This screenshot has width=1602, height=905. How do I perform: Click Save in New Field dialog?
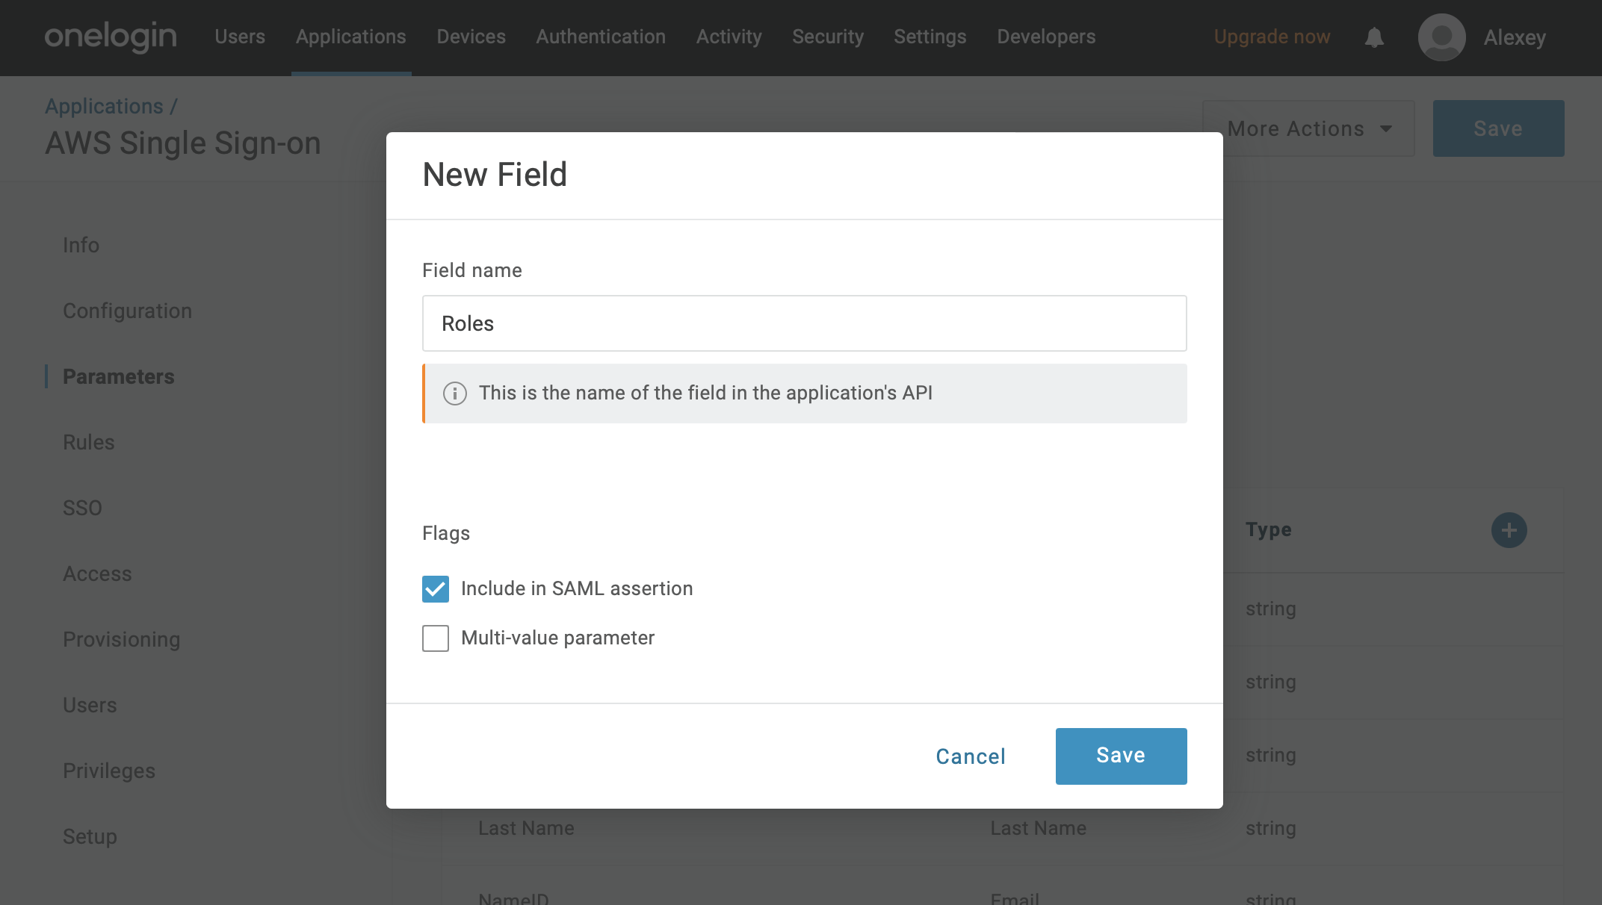tap(1121, 756)
